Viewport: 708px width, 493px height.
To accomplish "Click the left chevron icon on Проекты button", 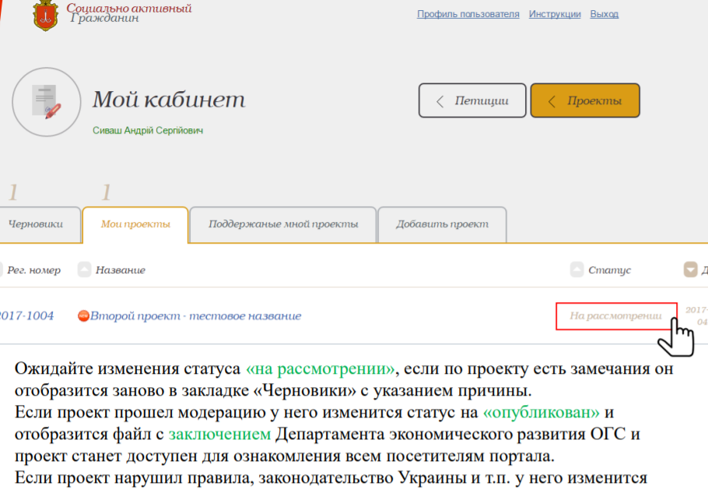I will click(x=552, y=100).
